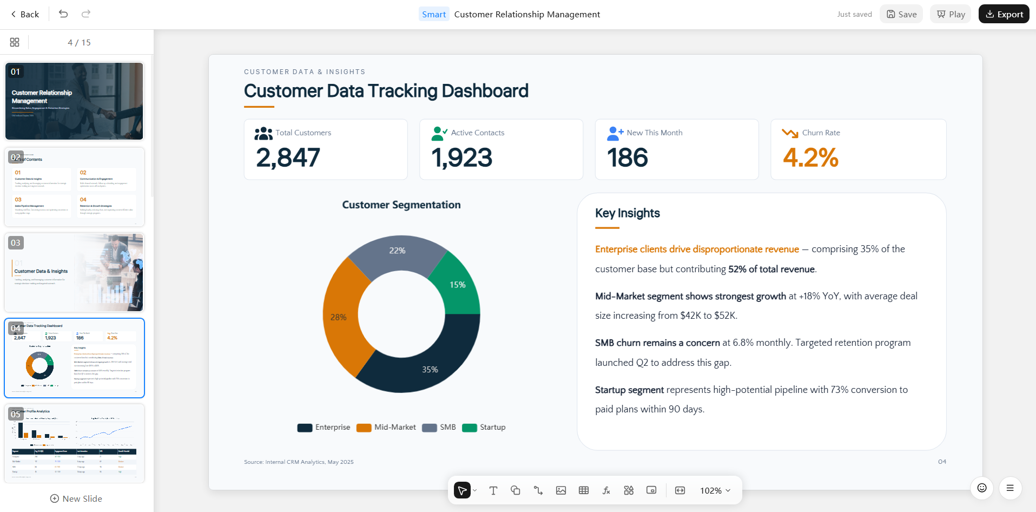
Task: Click the redo arrow icon
Action: tap(86, 14)
